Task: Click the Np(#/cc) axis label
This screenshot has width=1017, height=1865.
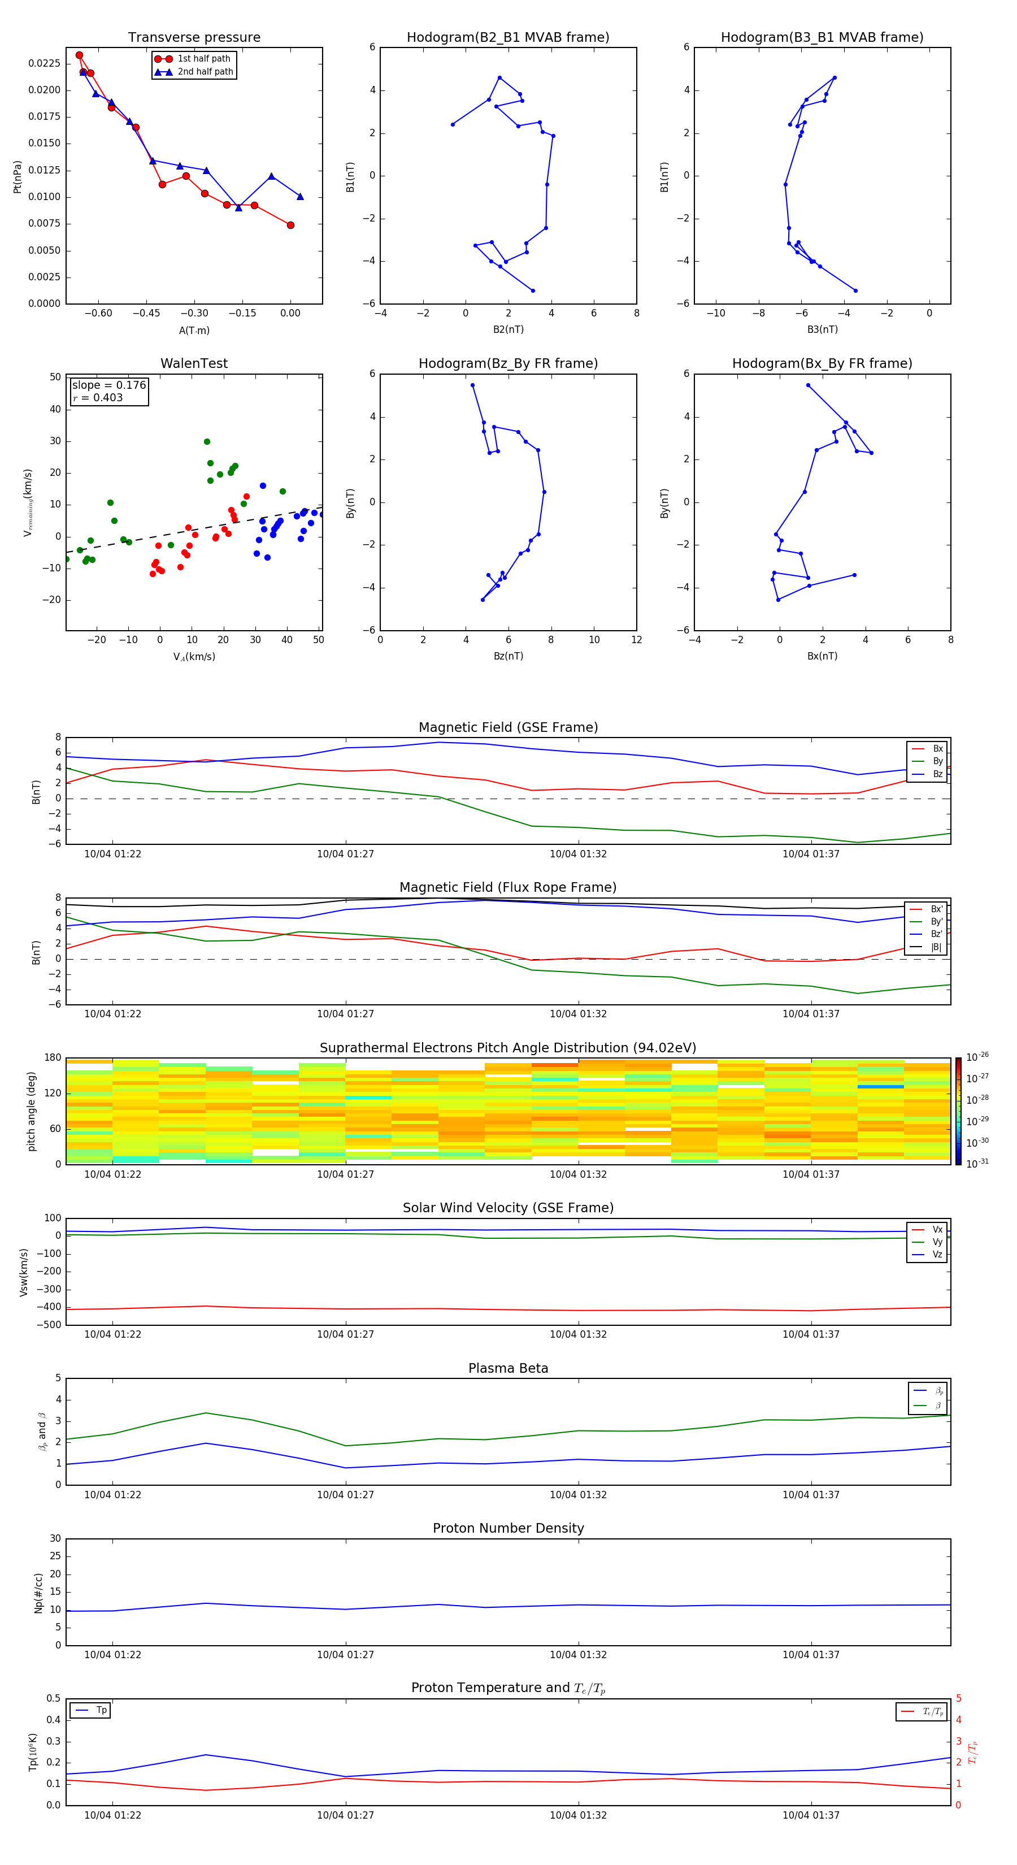Action: click(38, 1593)
